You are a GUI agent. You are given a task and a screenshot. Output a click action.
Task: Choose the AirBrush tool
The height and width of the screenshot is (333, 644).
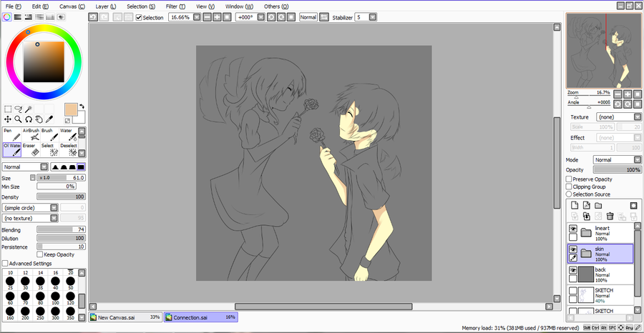(x=31, y=134)
